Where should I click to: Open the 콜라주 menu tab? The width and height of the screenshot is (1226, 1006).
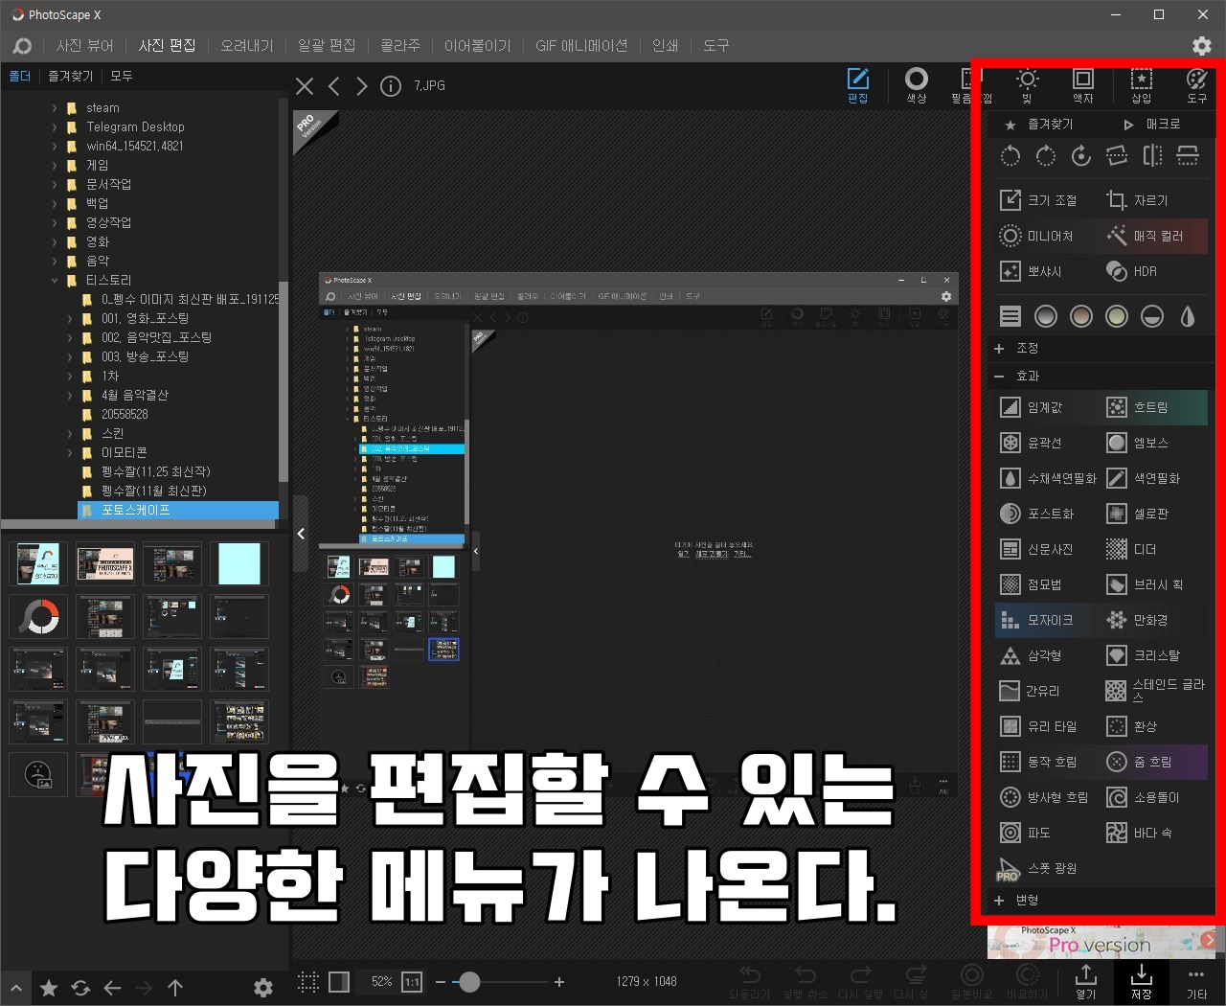400,45
